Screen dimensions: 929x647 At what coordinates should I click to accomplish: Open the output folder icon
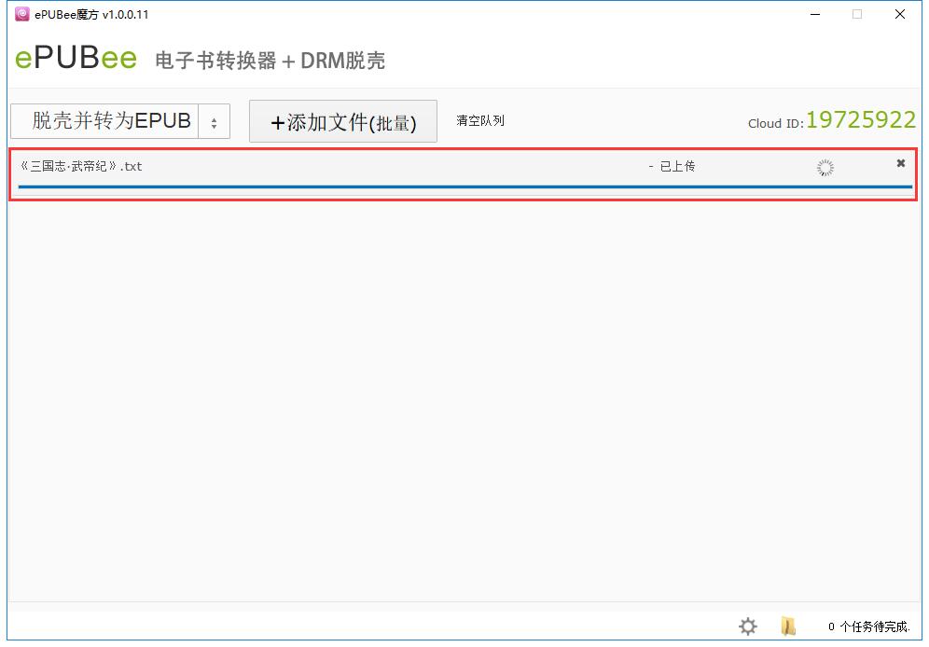click(788, 626)
